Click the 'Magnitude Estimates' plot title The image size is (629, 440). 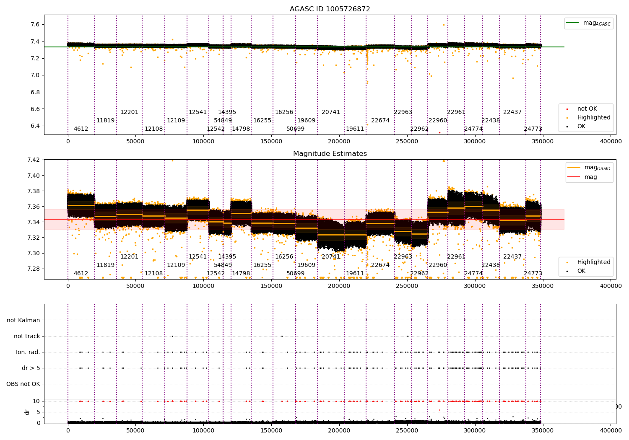tap(330, 154)
